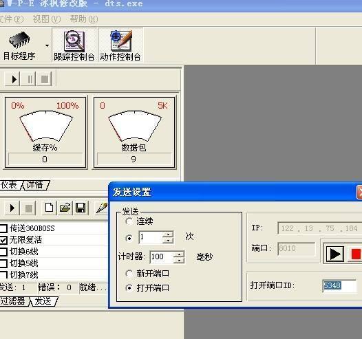
Task: Open the 视图(V) menu
Action: coord(47,19)
